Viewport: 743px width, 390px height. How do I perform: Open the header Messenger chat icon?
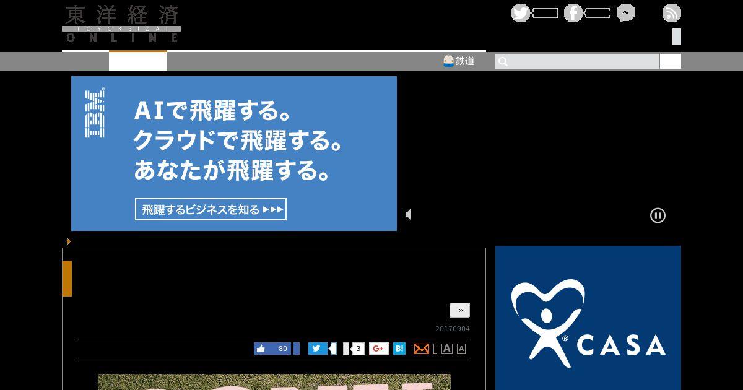[626, 13]
